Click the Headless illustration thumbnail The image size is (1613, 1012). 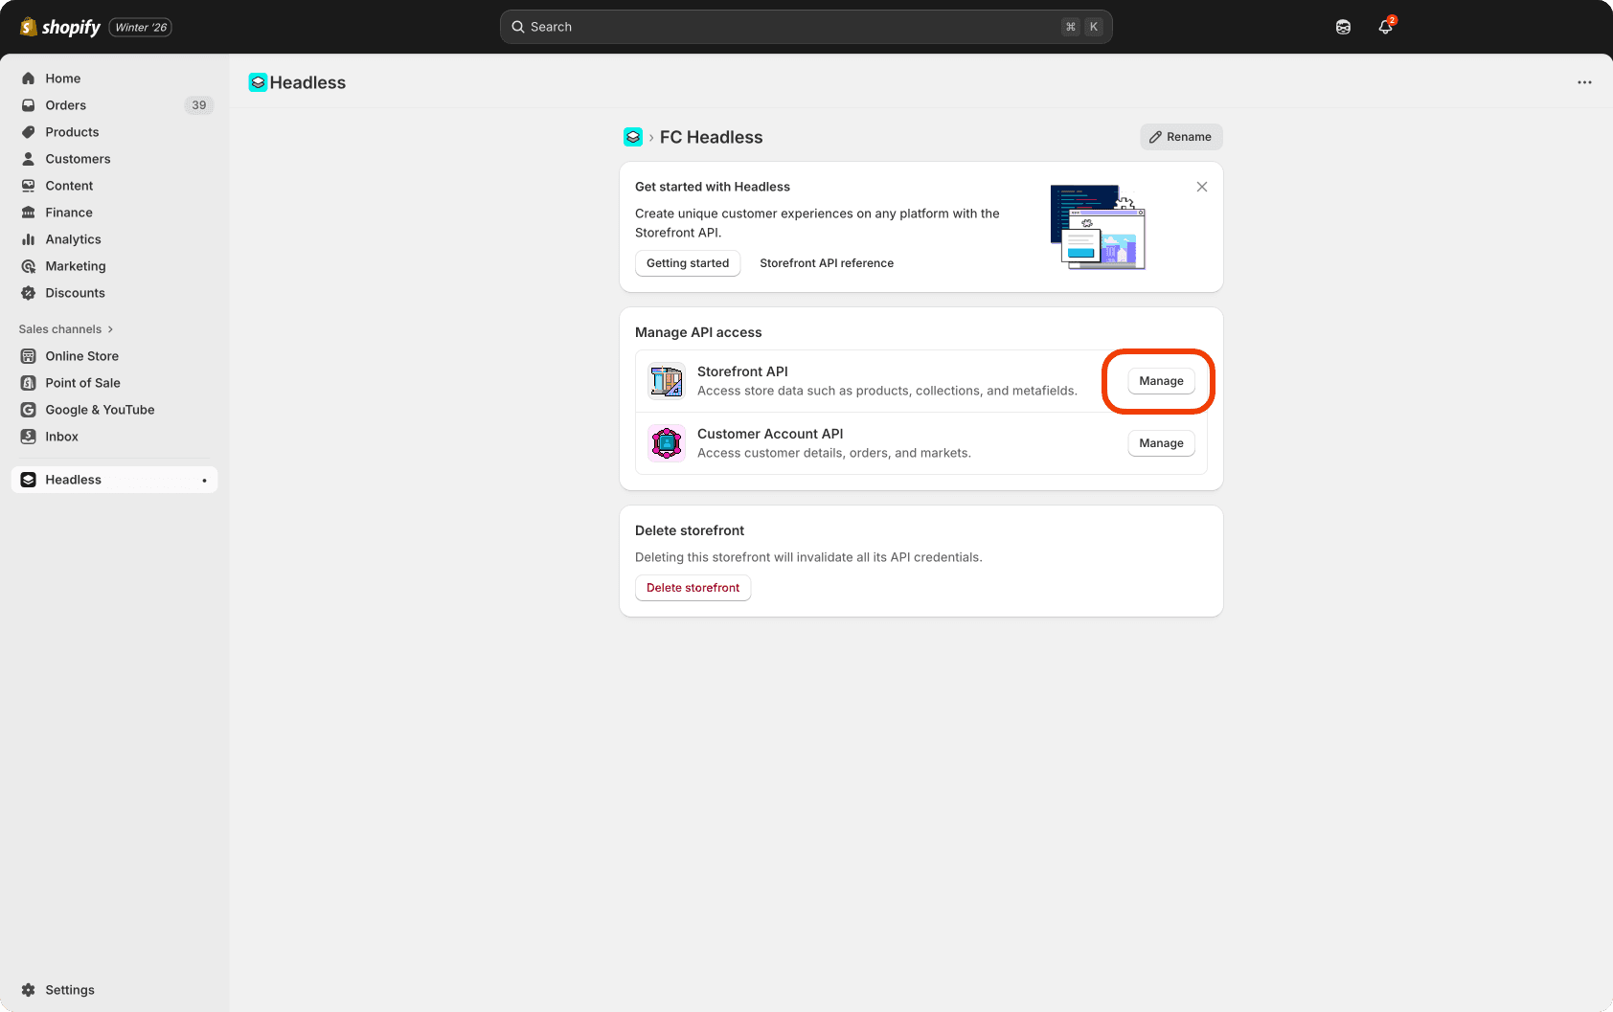[1098, 227]
